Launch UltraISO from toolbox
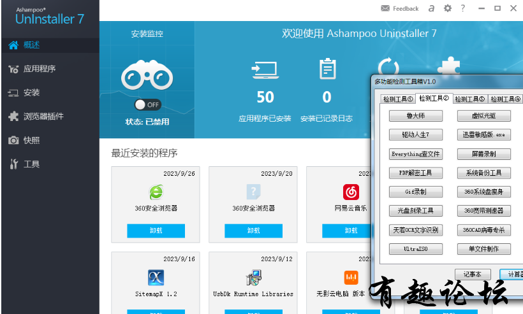This screenshot has width=523, height=314. (416, 249)
